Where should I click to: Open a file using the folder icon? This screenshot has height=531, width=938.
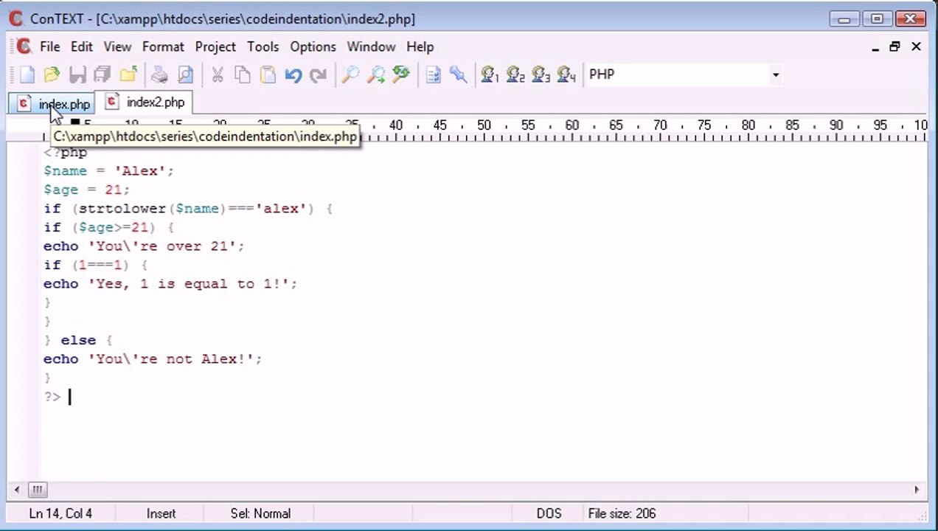tap(52, 74)
